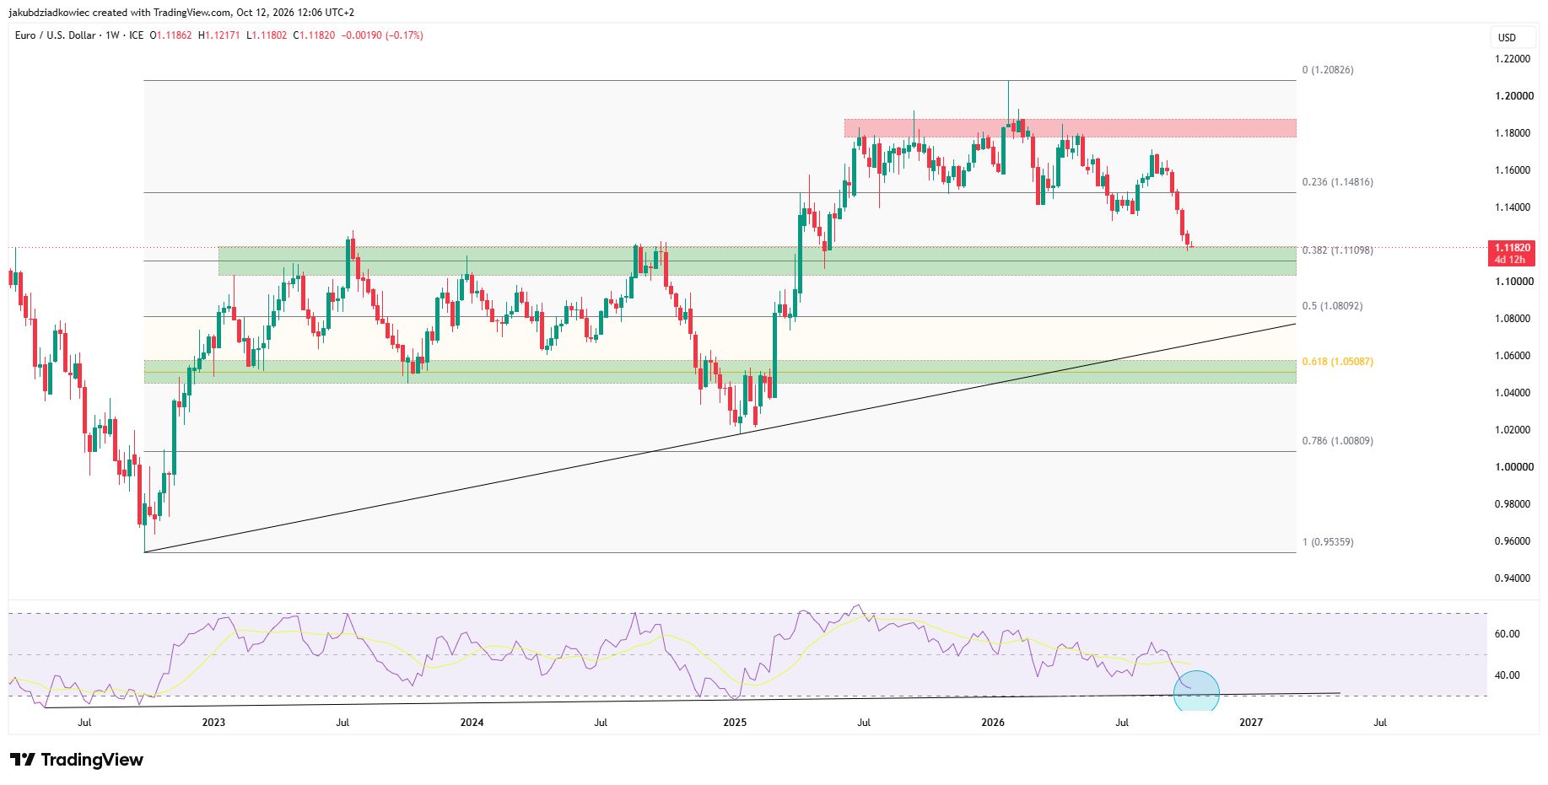Click the RSI axis label 60.00
This screenshot has width=1548, height=785.
1508,634
